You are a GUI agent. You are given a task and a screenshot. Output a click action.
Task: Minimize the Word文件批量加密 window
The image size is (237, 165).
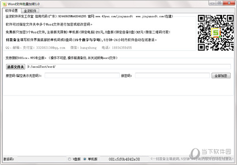point(213,3)
